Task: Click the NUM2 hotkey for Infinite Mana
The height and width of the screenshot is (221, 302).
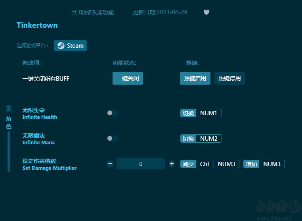Action: point(209,138)
